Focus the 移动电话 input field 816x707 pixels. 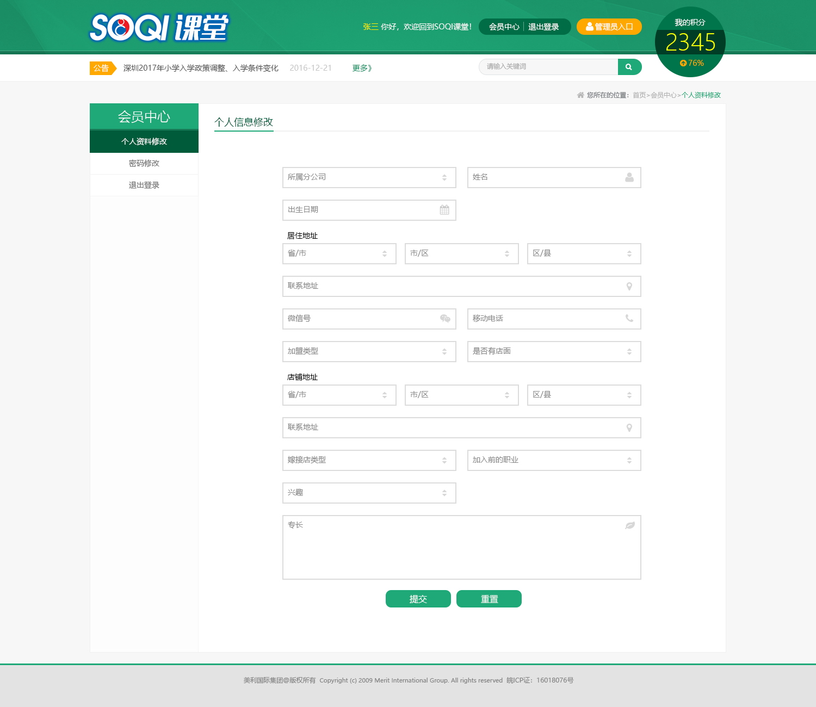(554, 319)
